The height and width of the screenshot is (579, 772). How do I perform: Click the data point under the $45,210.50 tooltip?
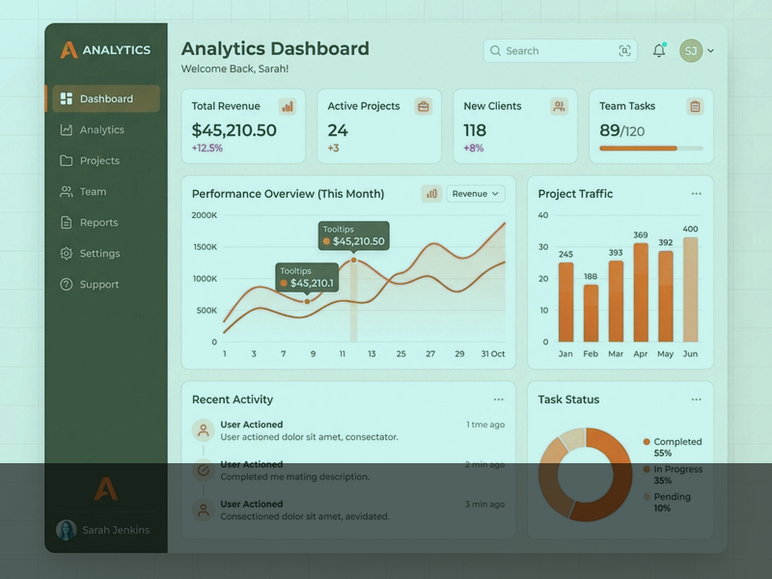click(x=353, y=260)
